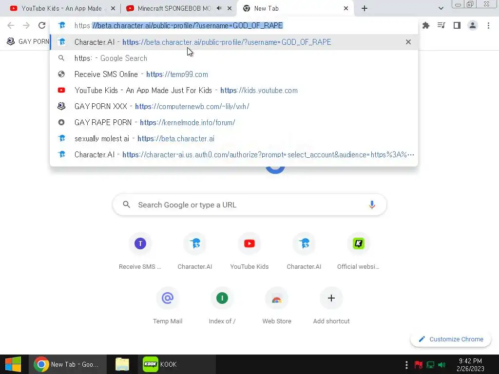This screenshot has height=374, width=499.
Task: Open File Explorer from the taskbar
Action: [x=122, y=364]
